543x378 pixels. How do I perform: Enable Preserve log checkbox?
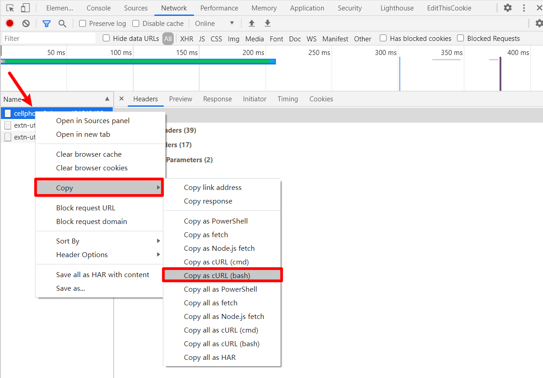point(82,23)
